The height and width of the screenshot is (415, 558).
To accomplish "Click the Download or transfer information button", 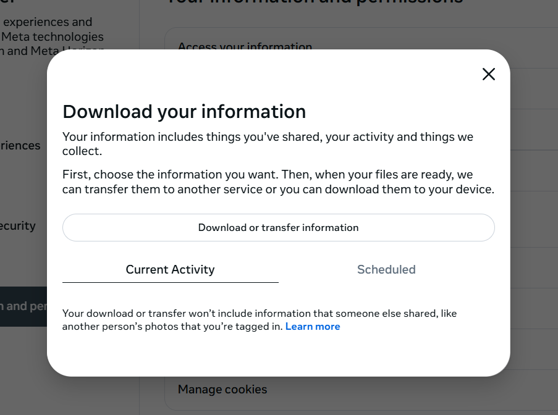I will 278,227.
